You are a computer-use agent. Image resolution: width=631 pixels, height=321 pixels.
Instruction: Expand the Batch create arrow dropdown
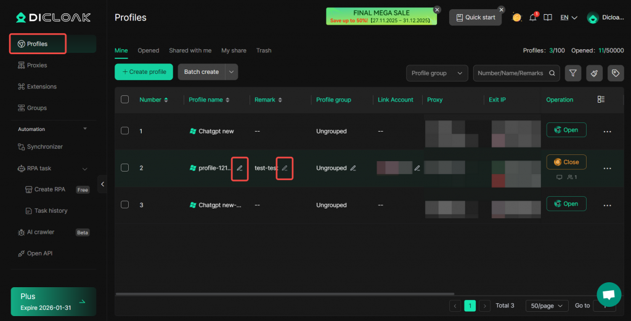pyautogui.click(x=232, y=72)
